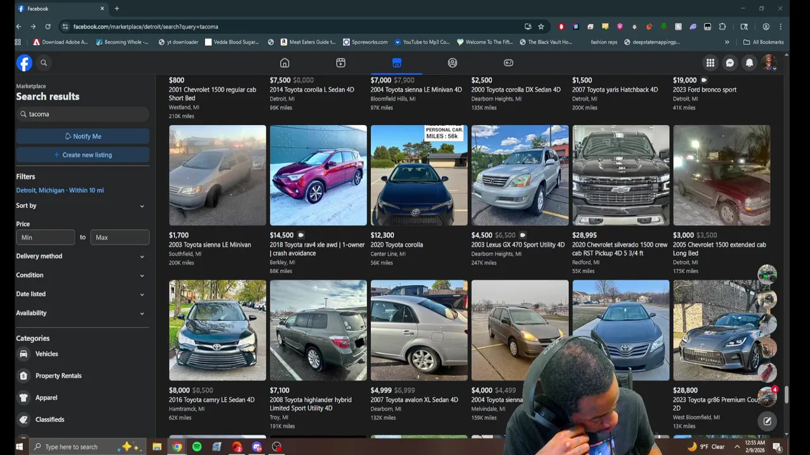Open the Windows notification center icon
This screenshot has width=810, height=455.
776,447
